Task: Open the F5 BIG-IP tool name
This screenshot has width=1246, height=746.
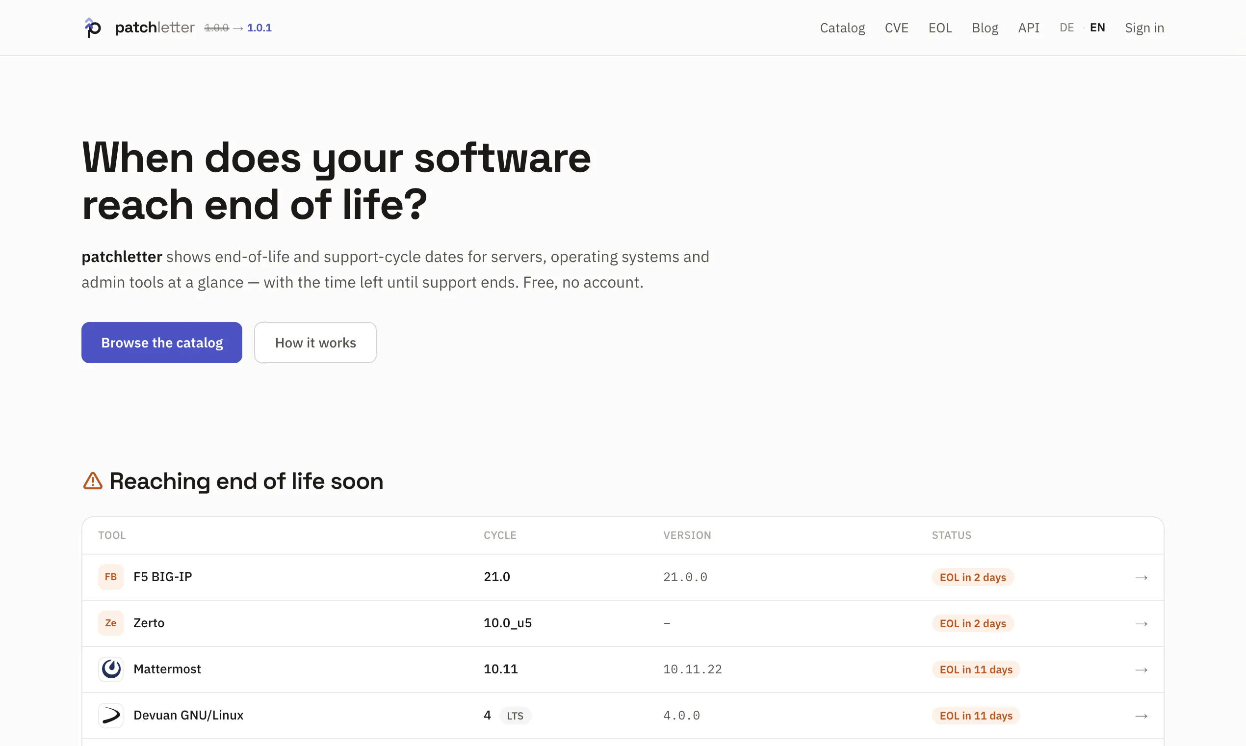Action: click(163, 577)
